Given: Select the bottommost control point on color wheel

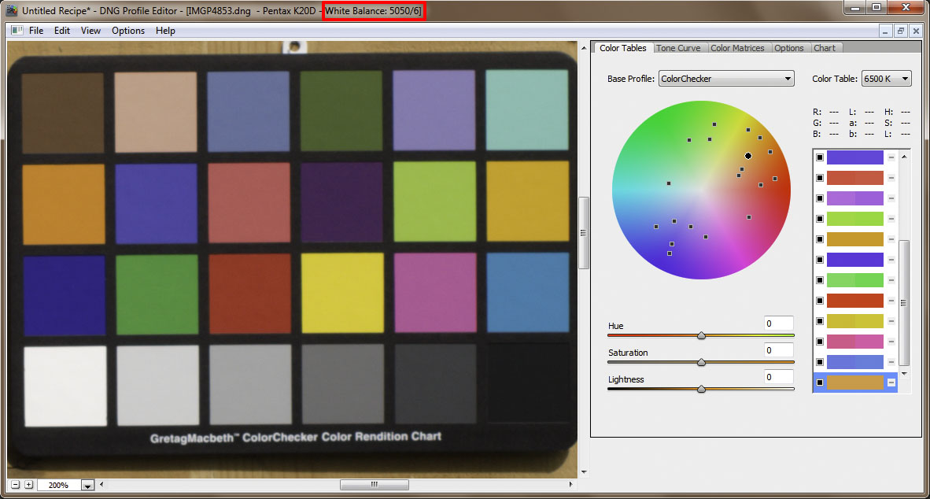Looking at the screenshot, I should tap(670, 253).
